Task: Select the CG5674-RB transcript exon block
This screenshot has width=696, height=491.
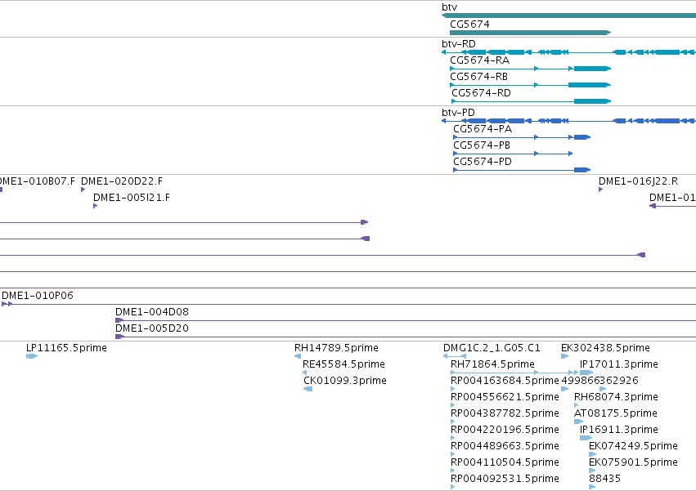Action: coord(589,85)
